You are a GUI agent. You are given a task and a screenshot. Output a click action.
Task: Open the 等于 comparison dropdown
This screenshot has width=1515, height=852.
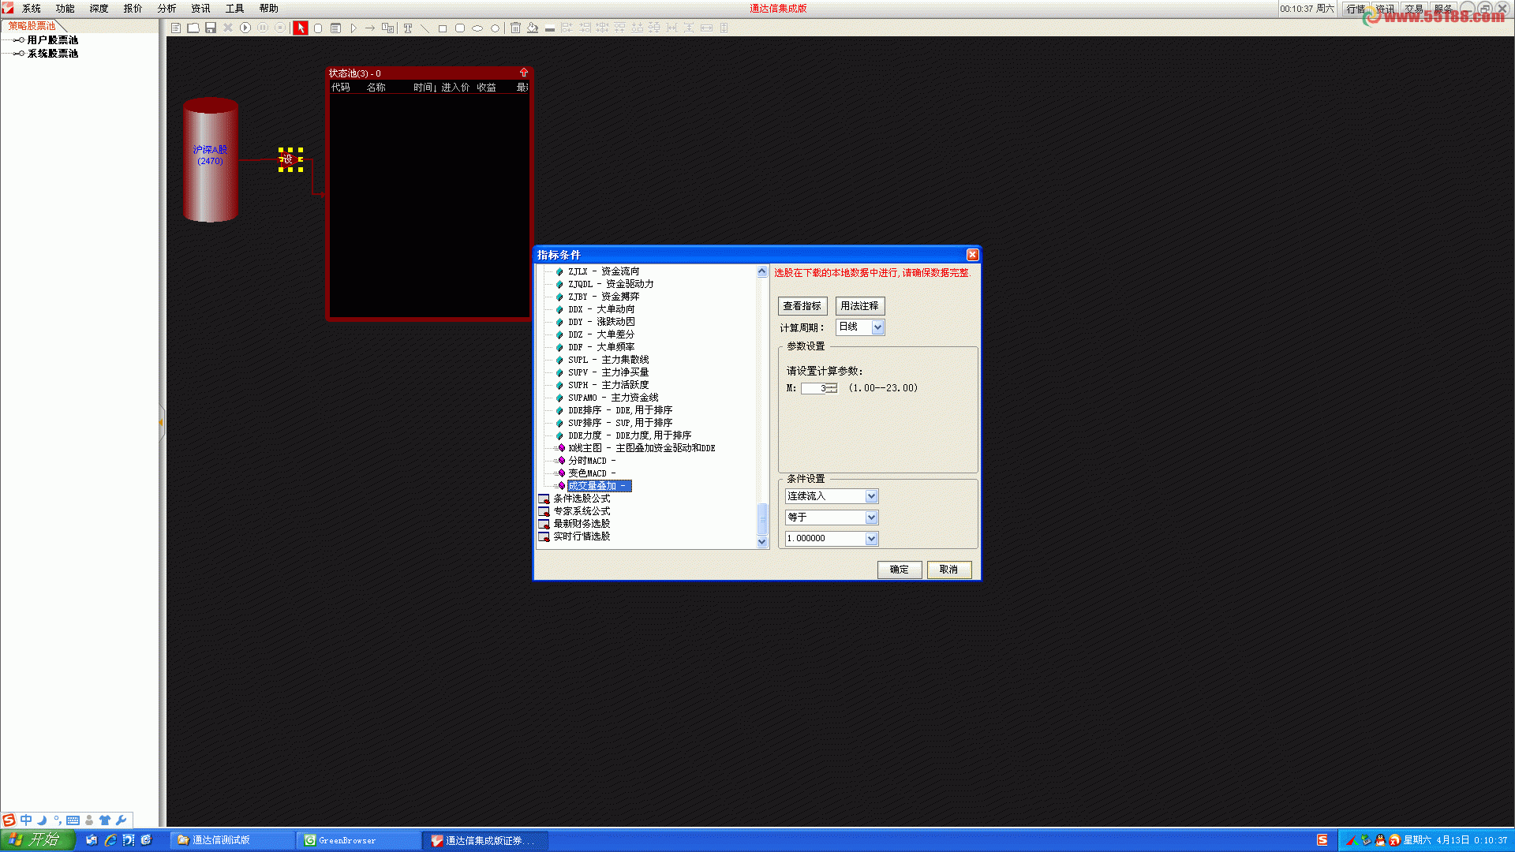click(x=871, y=518)
